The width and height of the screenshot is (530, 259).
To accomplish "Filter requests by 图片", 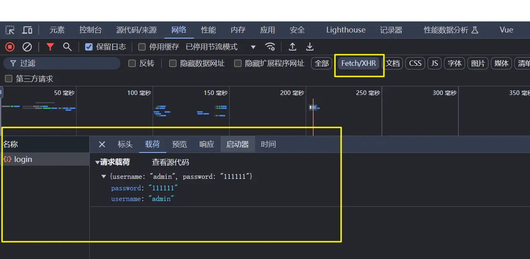I will click(x=478, y=63).
